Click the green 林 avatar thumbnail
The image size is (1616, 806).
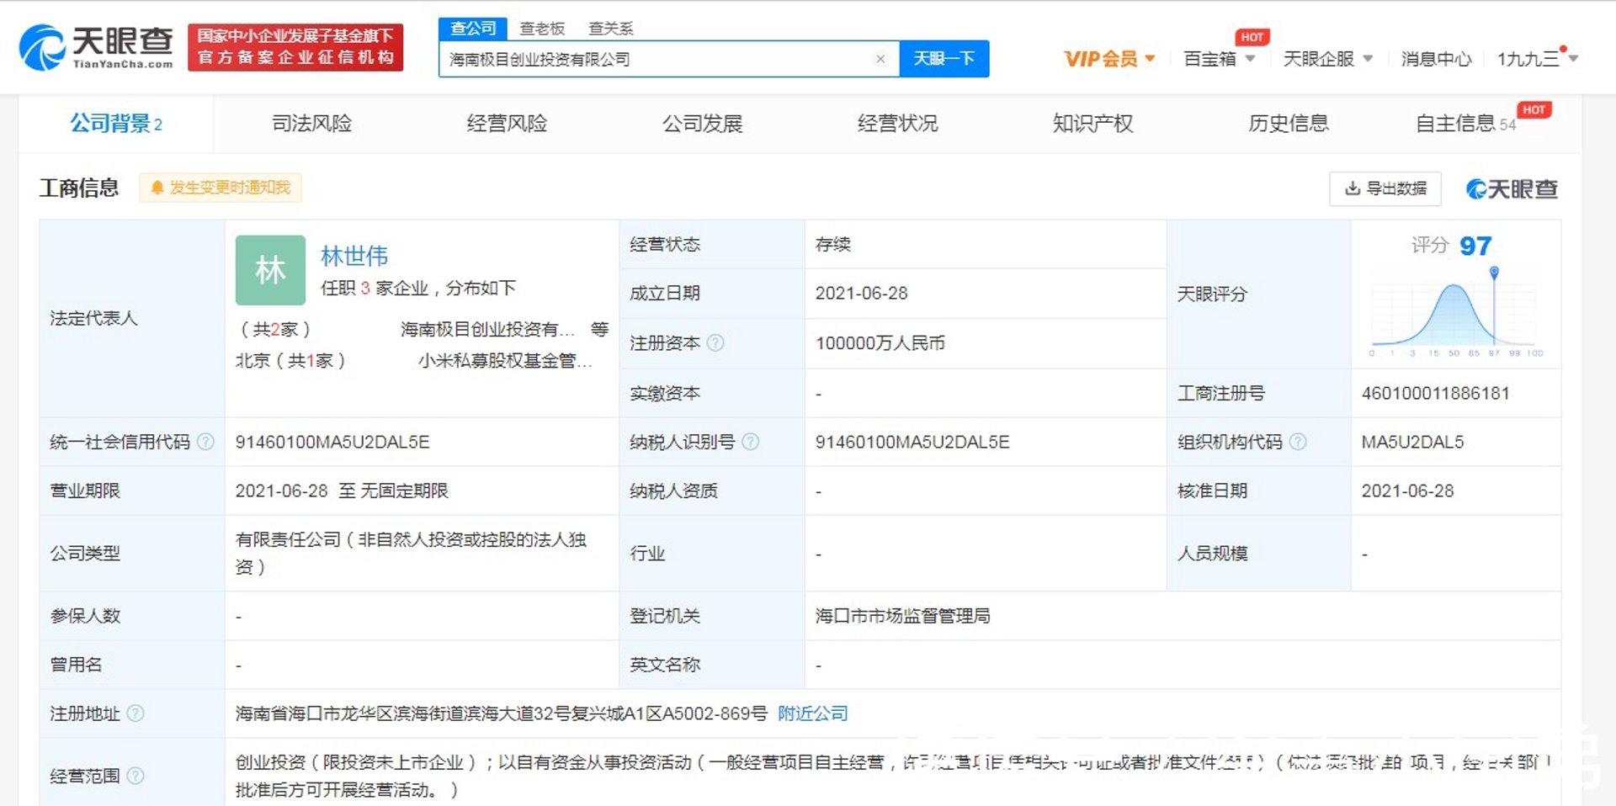pyautogui.click(x=270, y=270)
